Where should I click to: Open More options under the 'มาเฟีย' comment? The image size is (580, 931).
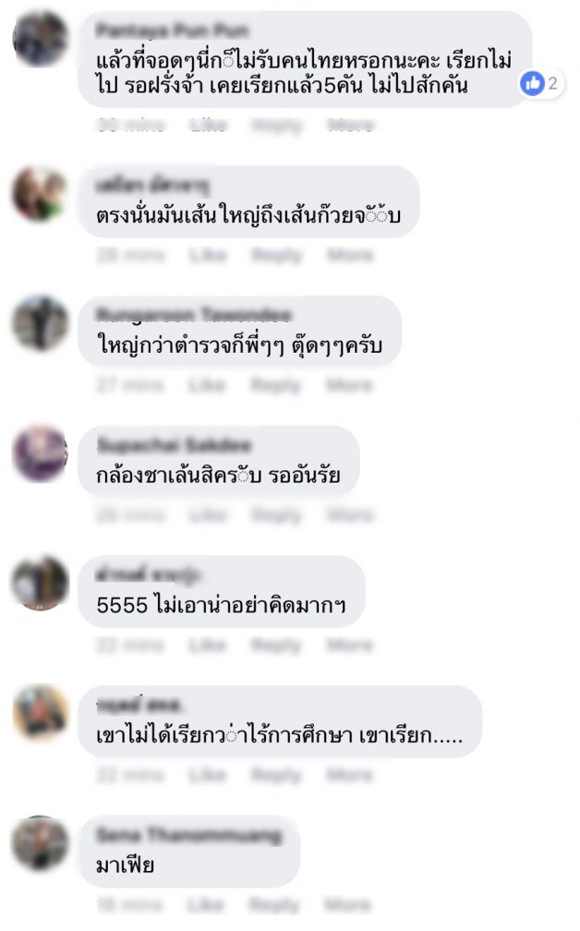click(348, 905)
